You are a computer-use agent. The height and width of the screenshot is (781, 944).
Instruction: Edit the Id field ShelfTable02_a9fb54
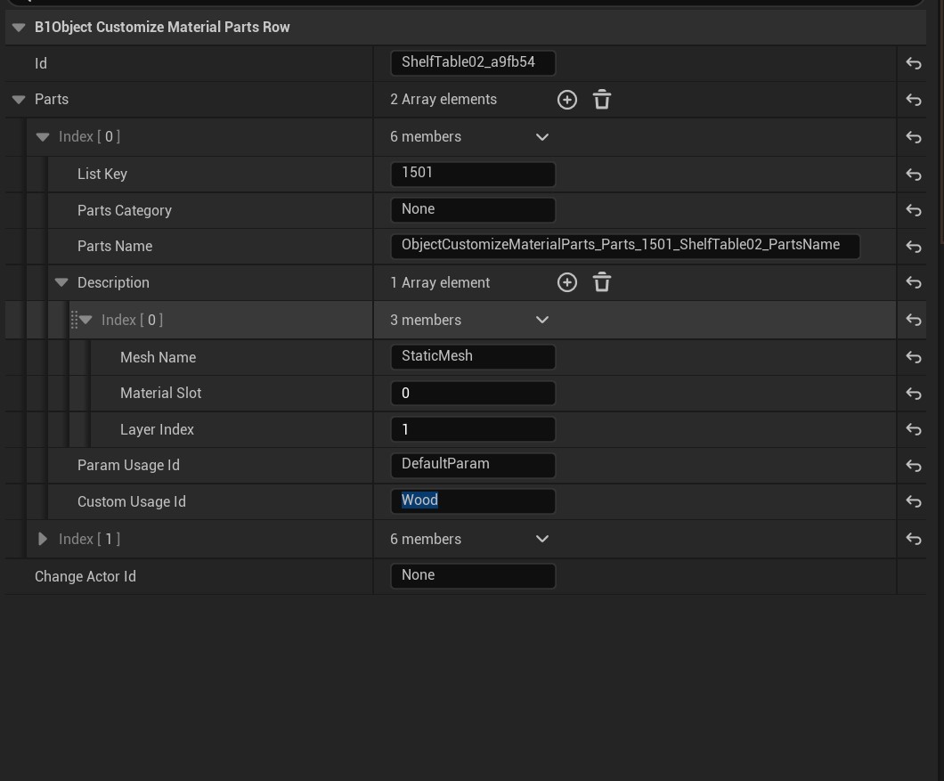pos(473,62)
